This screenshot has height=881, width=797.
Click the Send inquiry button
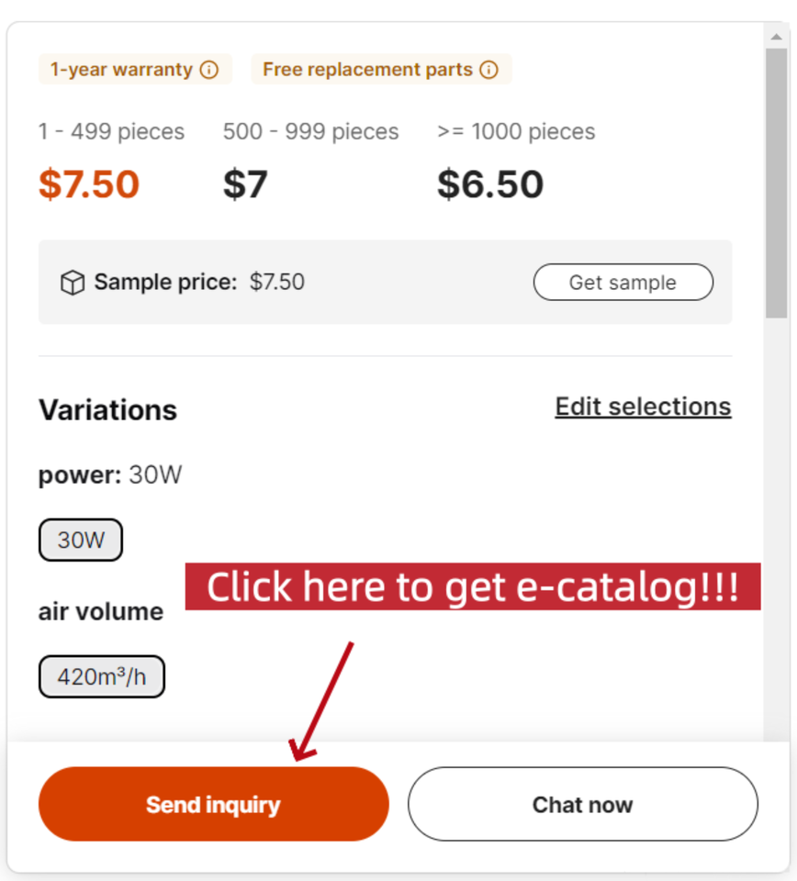coord(213,805)
